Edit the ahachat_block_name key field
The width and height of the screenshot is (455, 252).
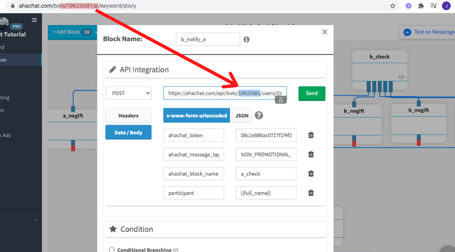pos(194,173)
